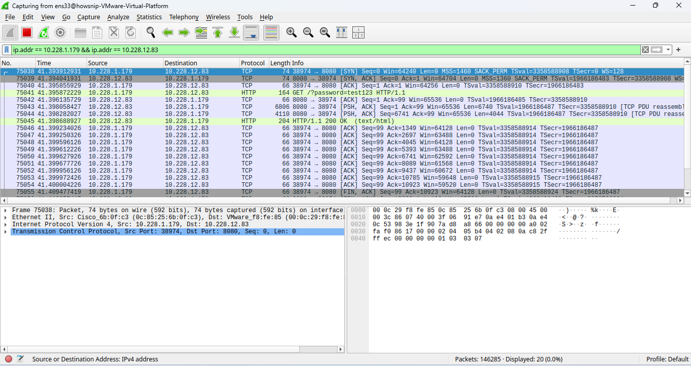The height and width of the screenshot is (366, 691).
Task: Sort packets by the Protocol column
Action: click(254, 63)
